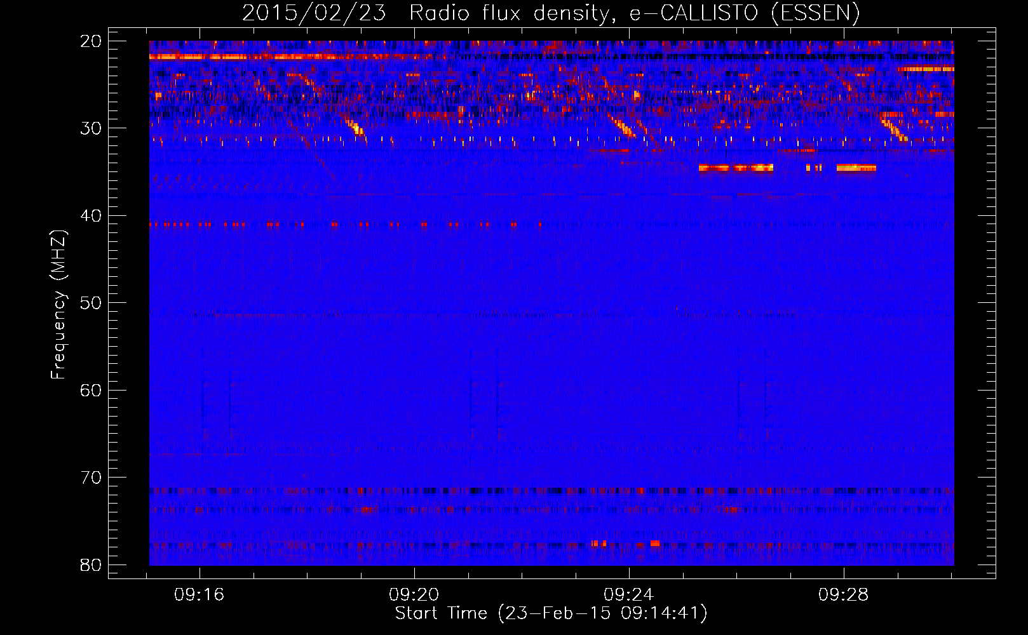Click the 20 MHz frequency tick label

click(91, 41)
